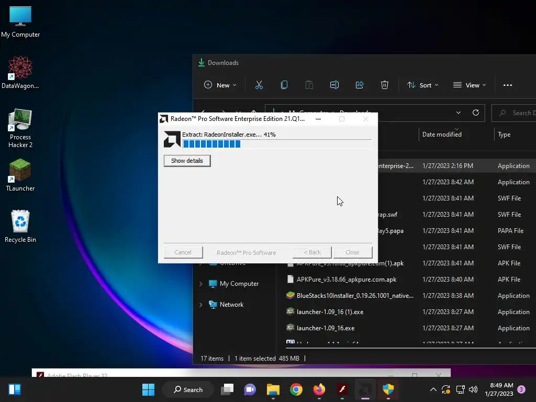Open the Chat app on the taskbar
The image size is (536, 402).
point(250,389)
